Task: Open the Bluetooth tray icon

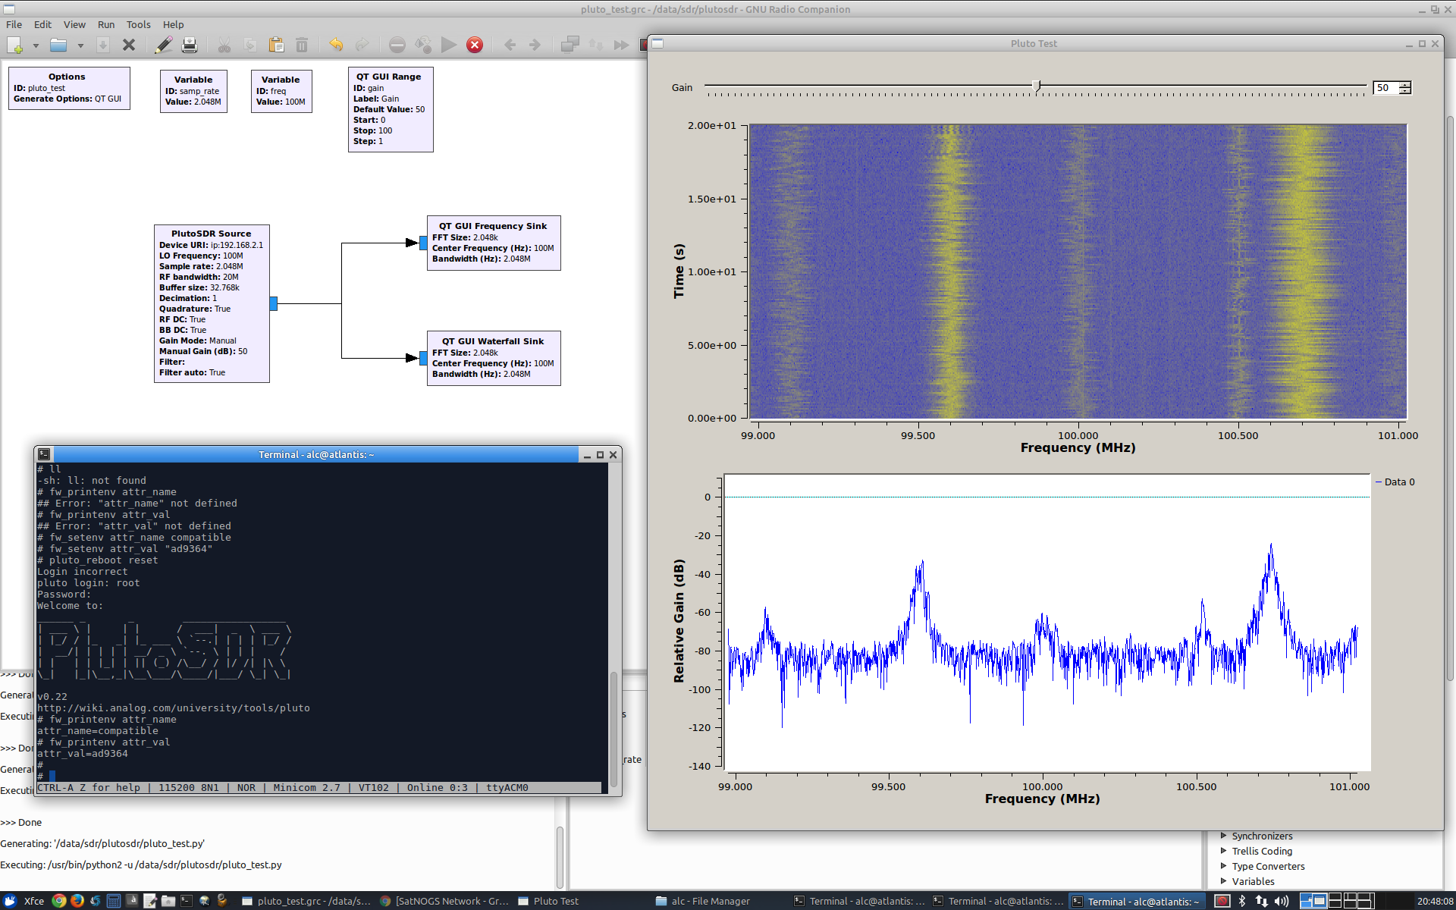Action: pos(1242,901)
